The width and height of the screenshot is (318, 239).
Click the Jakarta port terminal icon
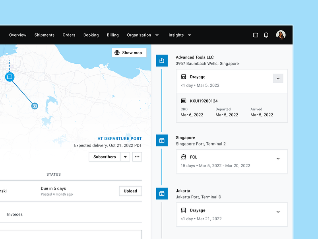tap(162, 194)
